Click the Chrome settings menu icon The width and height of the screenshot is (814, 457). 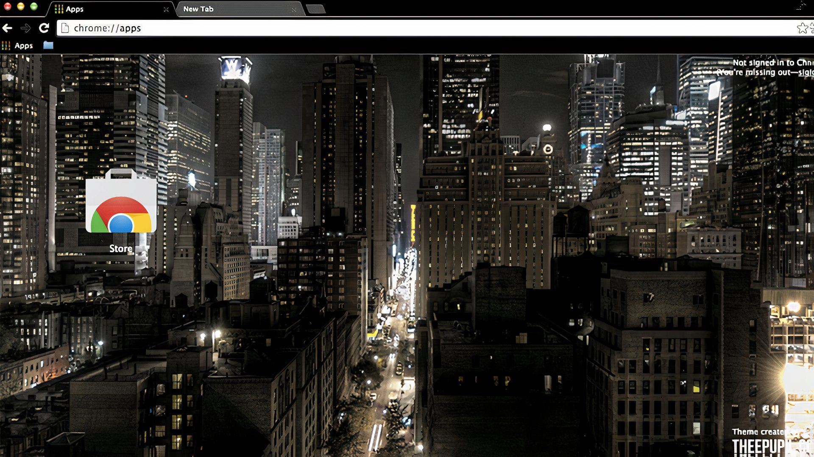click(811, 28)
